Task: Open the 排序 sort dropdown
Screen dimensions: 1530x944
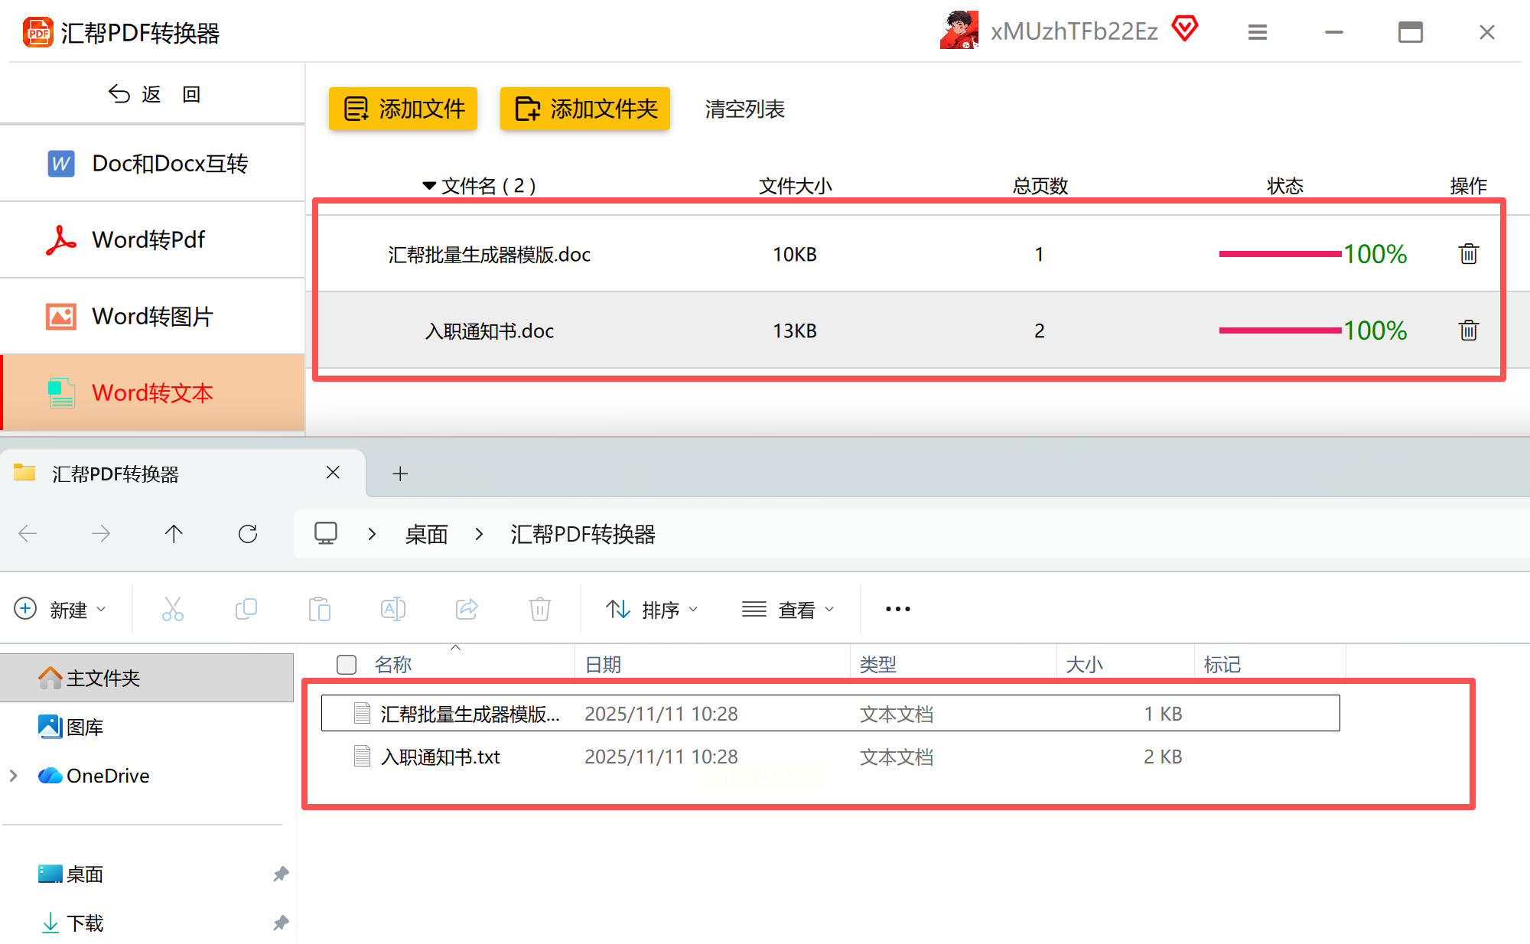Action: pyautogui.click(x=652, y=610)
